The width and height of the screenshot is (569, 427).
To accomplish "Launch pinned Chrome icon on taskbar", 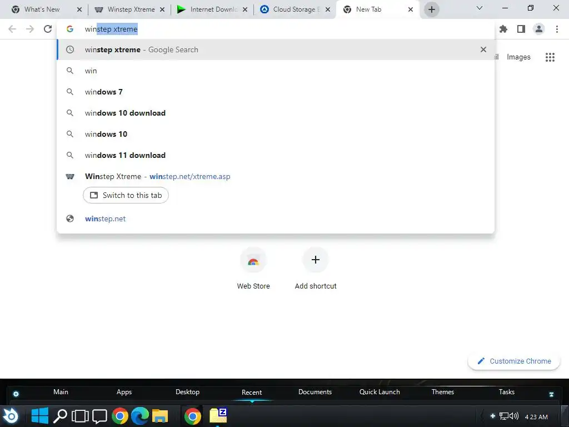I will (120, 416).
